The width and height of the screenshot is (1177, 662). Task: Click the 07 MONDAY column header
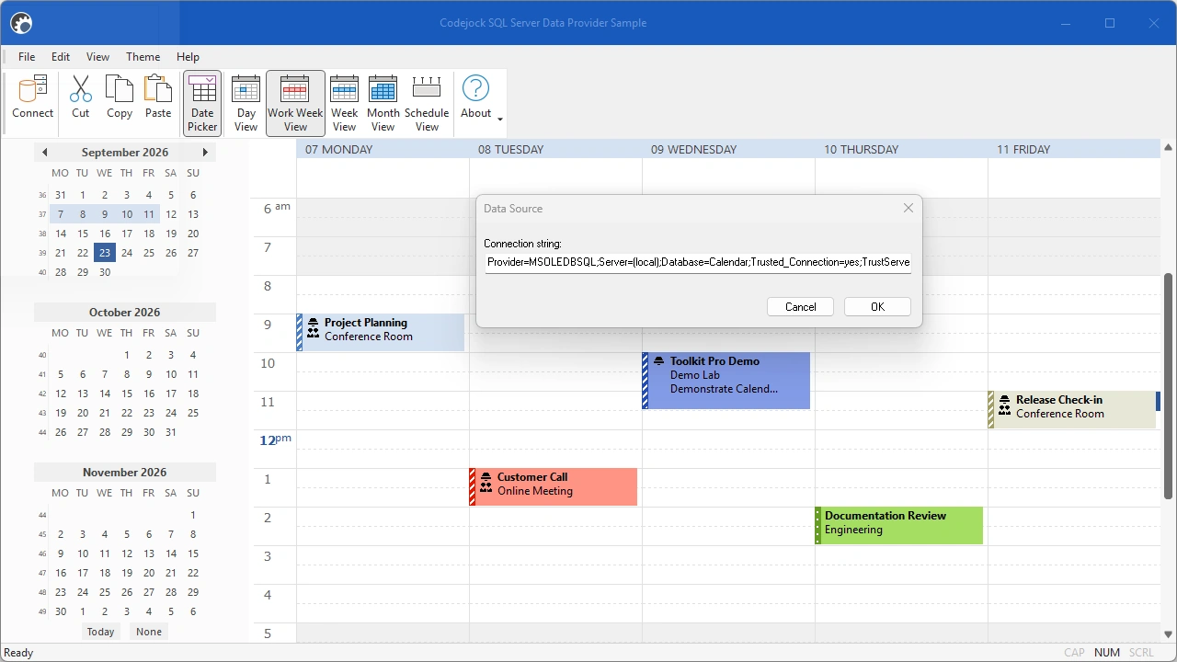(383, 149)
